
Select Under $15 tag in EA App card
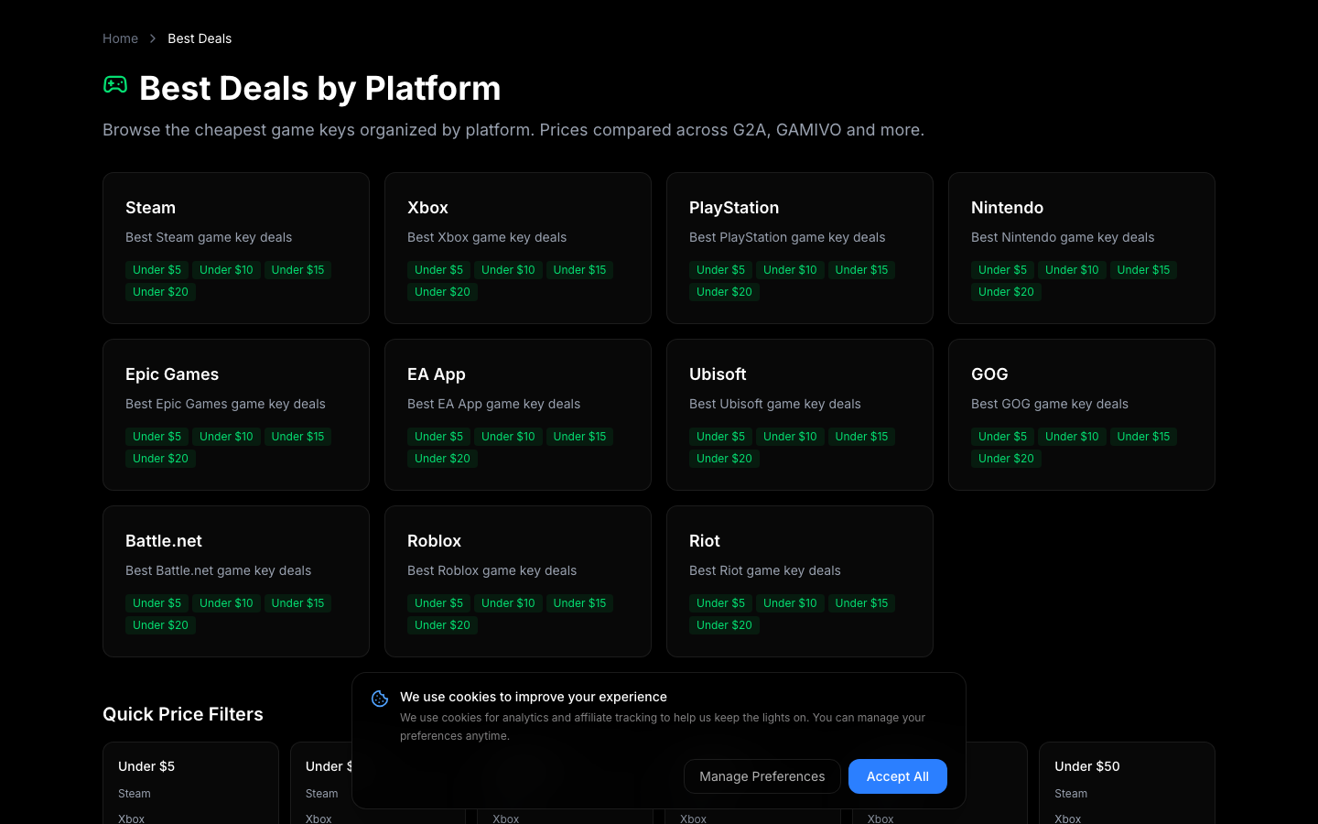[579, 437]
